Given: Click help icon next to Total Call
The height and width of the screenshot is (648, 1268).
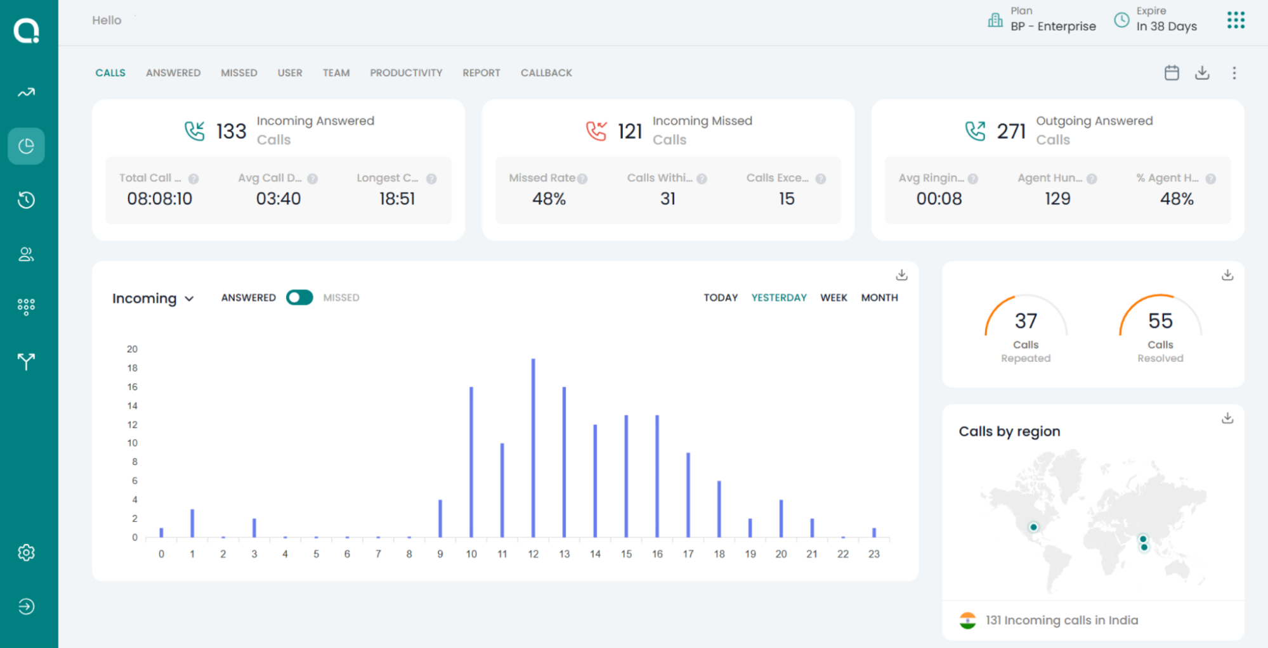Looking at the screenshot, I should 193,179.
